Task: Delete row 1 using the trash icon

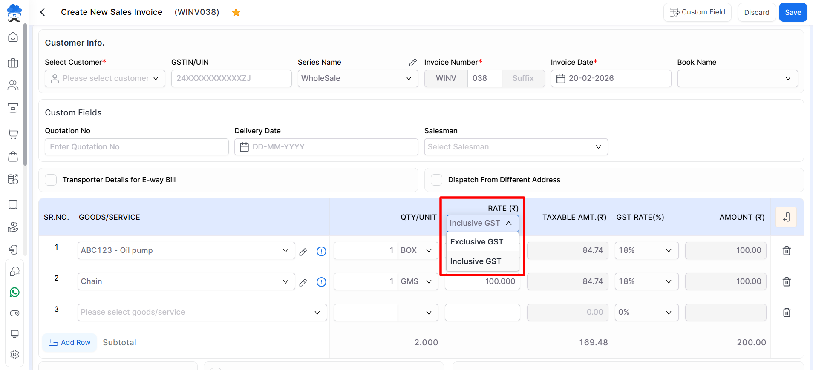Action: click(x=787, y=251)
